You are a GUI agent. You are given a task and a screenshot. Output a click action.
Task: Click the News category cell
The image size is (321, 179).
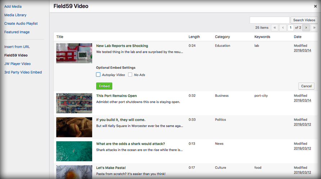219,144
